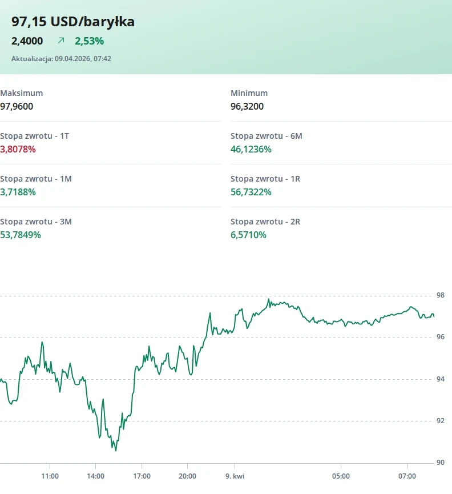Click the 6,5710% two-year return value
Screen dimensions: 452x494
click(248, 235)
